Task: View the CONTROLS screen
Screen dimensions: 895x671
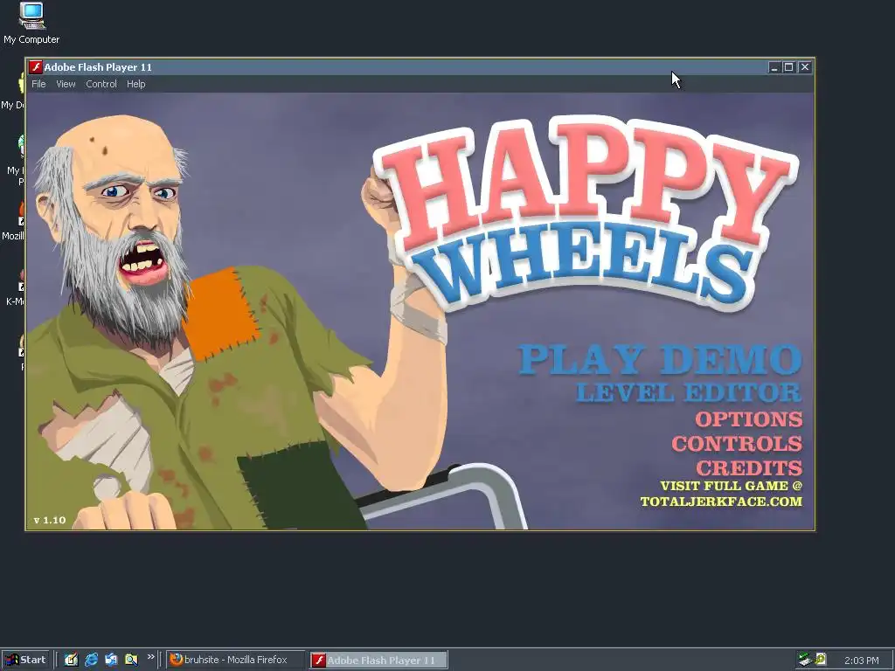Action: coord(737,444)
